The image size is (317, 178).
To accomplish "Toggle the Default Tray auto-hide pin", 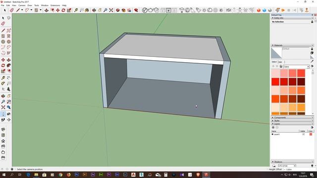I will click(313, 15).
